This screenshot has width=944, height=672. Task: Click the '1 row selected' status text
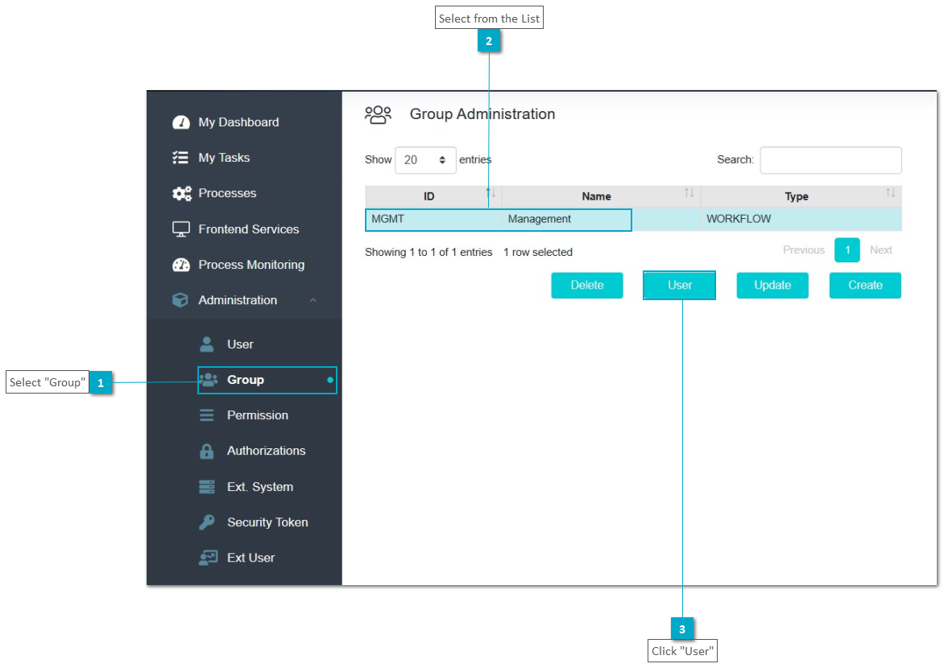coord(537,252)
